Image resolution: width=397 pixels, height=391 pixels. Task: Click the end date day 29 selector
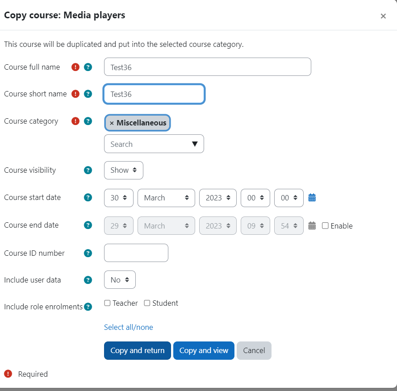pos(118,225)
